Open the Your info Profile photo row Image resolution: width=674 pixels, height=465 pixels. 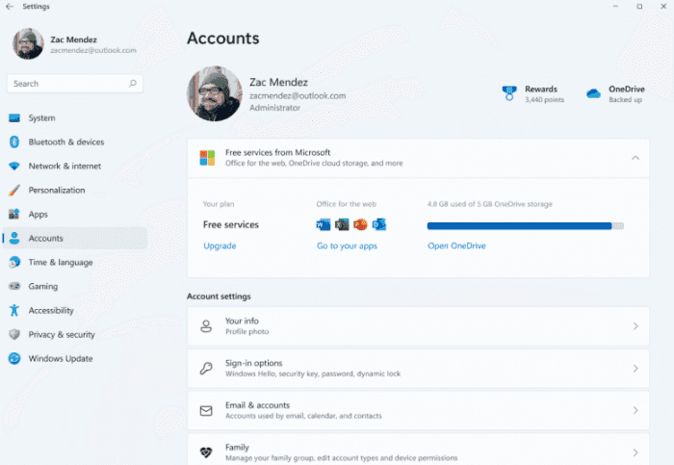(418, 326)
